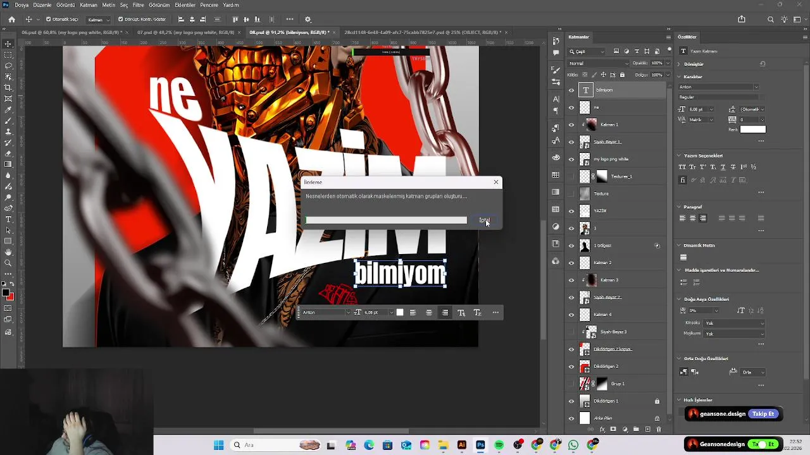810x455 pixels.
Task: Click the create new group folder icon
Action: pyautogui.click(x=636, y=429)
